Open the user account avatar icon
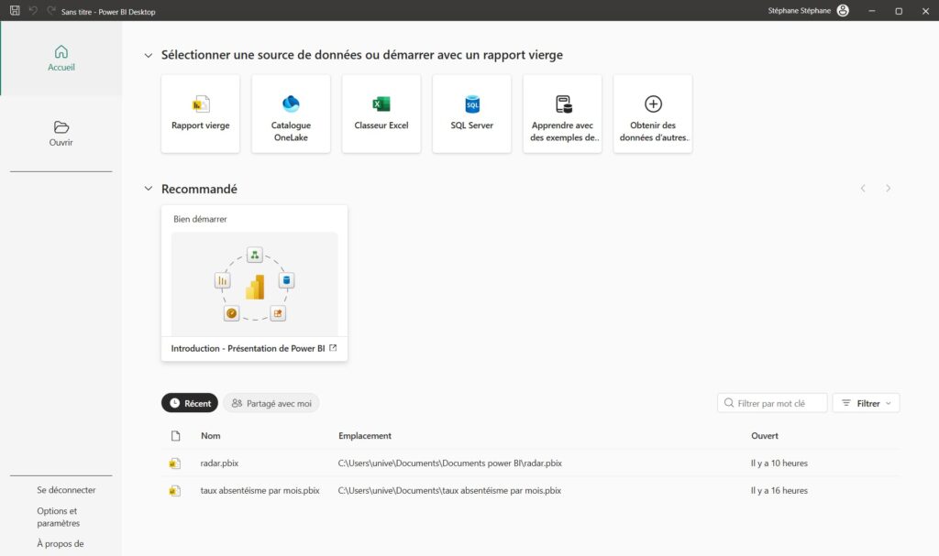 pos(843,11)
